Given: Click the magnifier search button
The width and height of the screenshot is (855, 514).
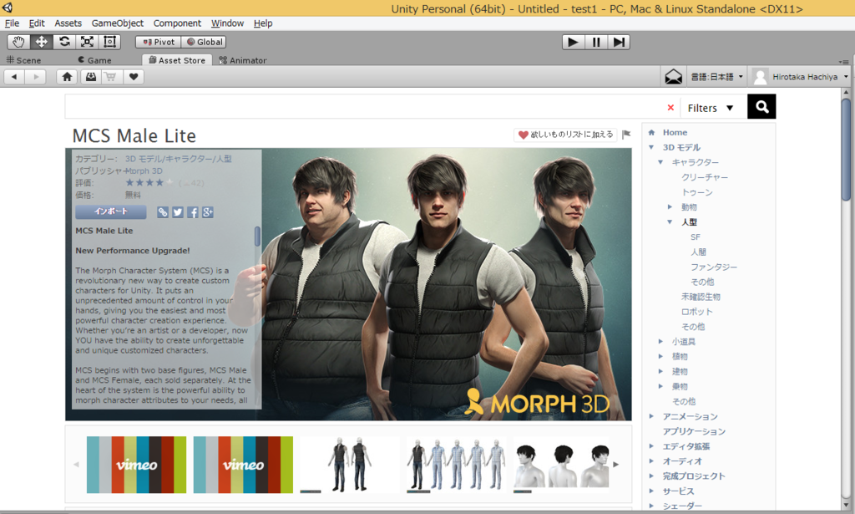Looking at the screenshot, I should tap(761, 106).
